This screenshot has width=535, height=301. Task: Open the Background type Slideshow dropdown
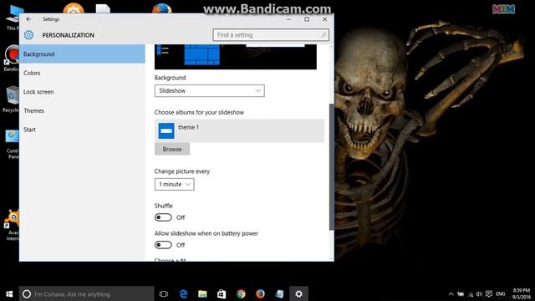pyautogui.click(x=210, y=91)
